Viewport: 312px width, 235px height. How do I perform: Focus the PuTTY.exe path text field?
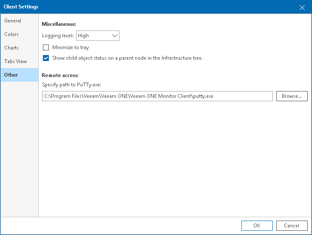point(157,96)
